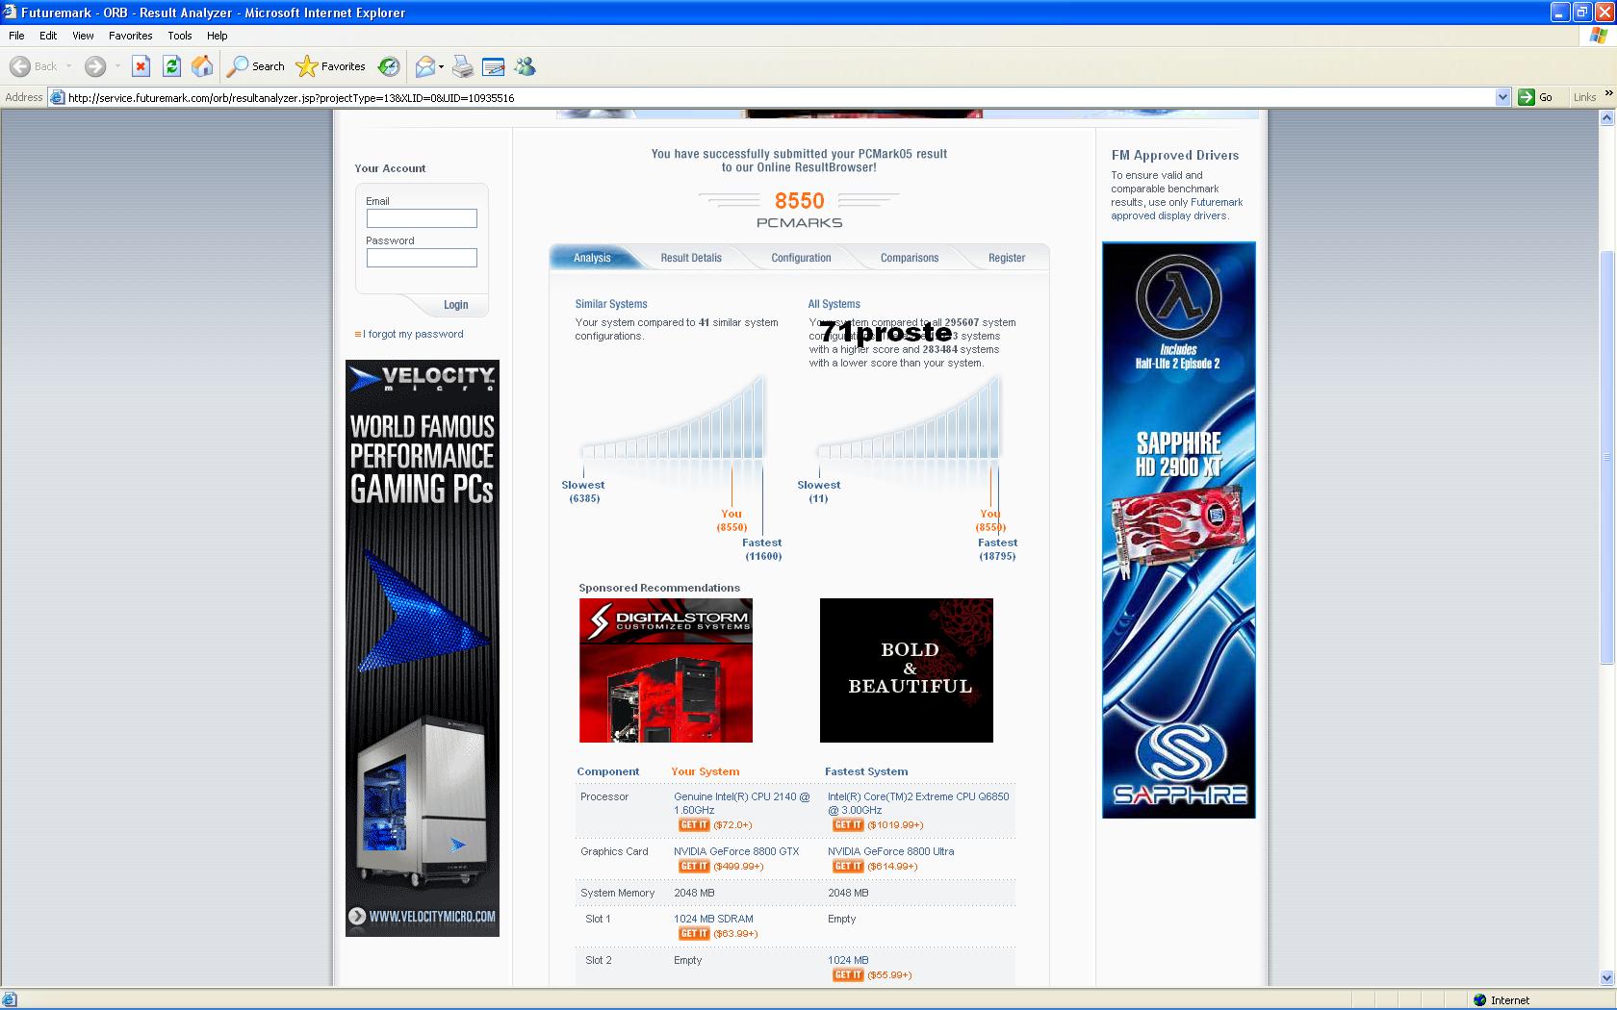Open the Digital Storm customized systems ad
This screenshot has height=1010, width=1617.
[666, 670]
